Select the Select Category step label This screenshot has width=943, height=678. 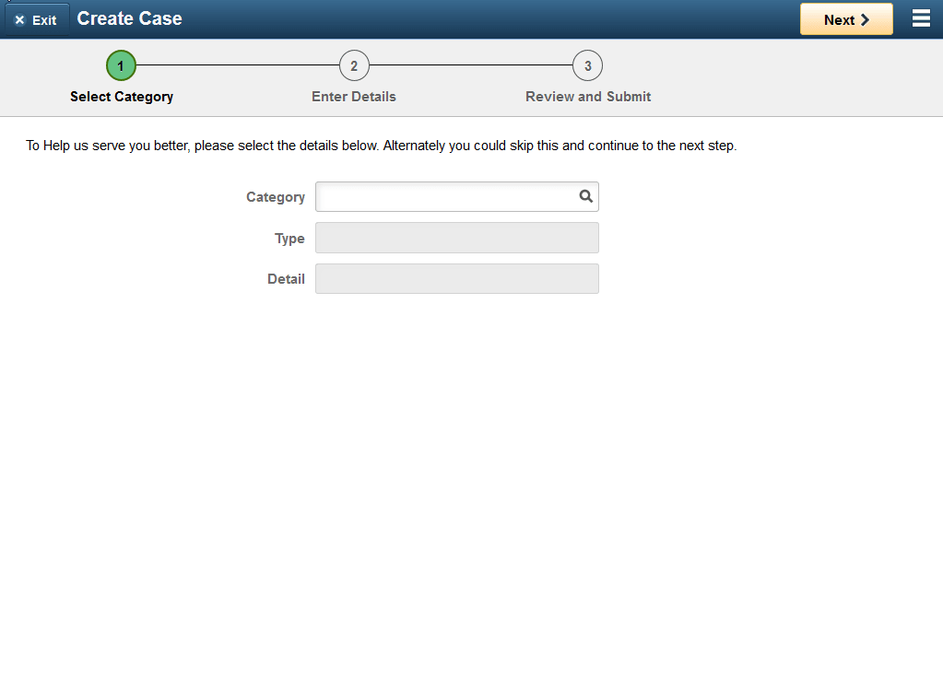click(x=121, y=96)
